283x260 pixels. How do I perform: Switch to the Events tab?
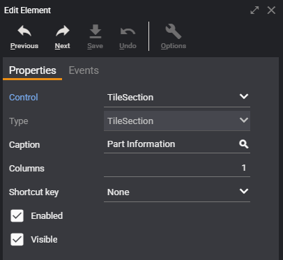pos(84,70)
